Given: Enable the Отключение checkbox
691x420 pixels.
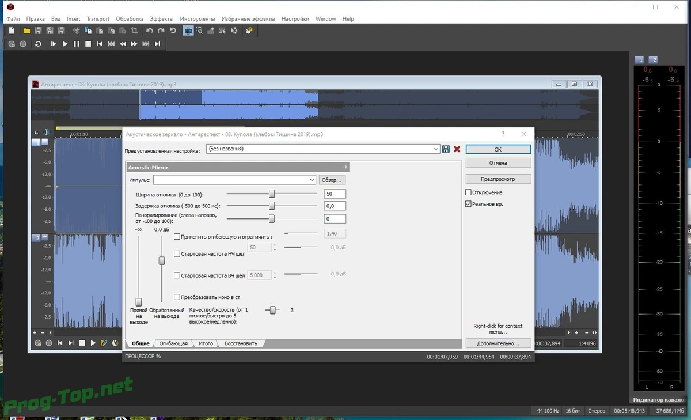Looking at the screenshot, I should [x=468, y=192].
